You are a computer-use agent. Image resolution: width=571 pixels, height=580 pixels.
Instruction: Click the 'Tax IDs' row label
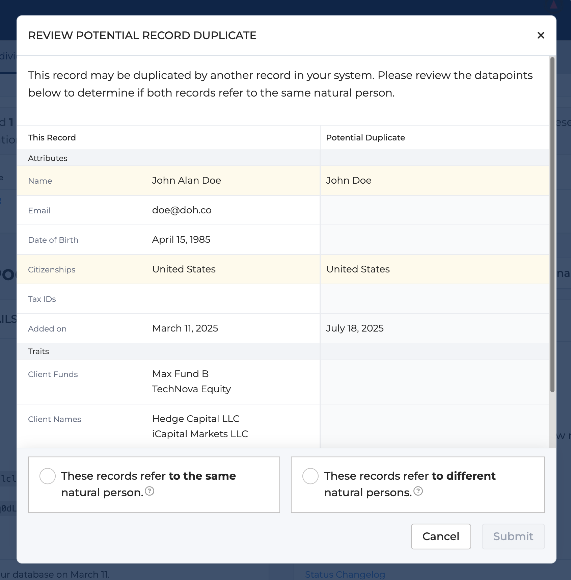42,299
